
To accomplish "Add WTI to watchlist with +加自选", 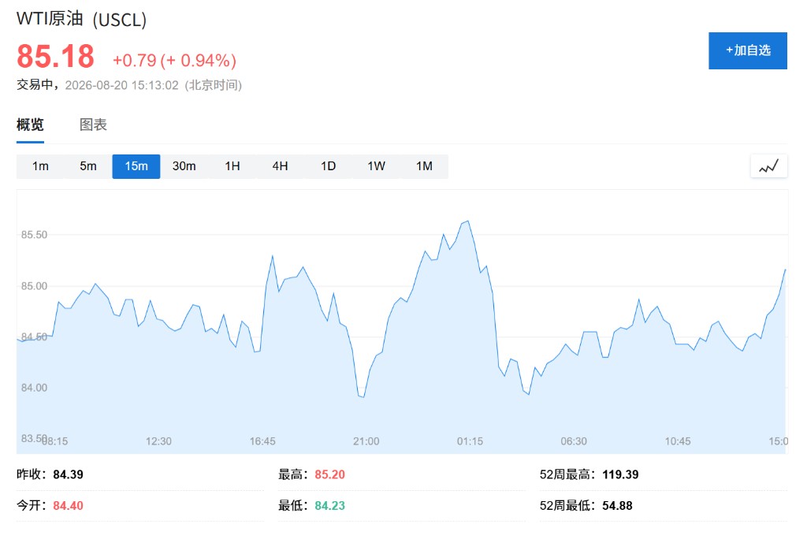I will 747,50.
